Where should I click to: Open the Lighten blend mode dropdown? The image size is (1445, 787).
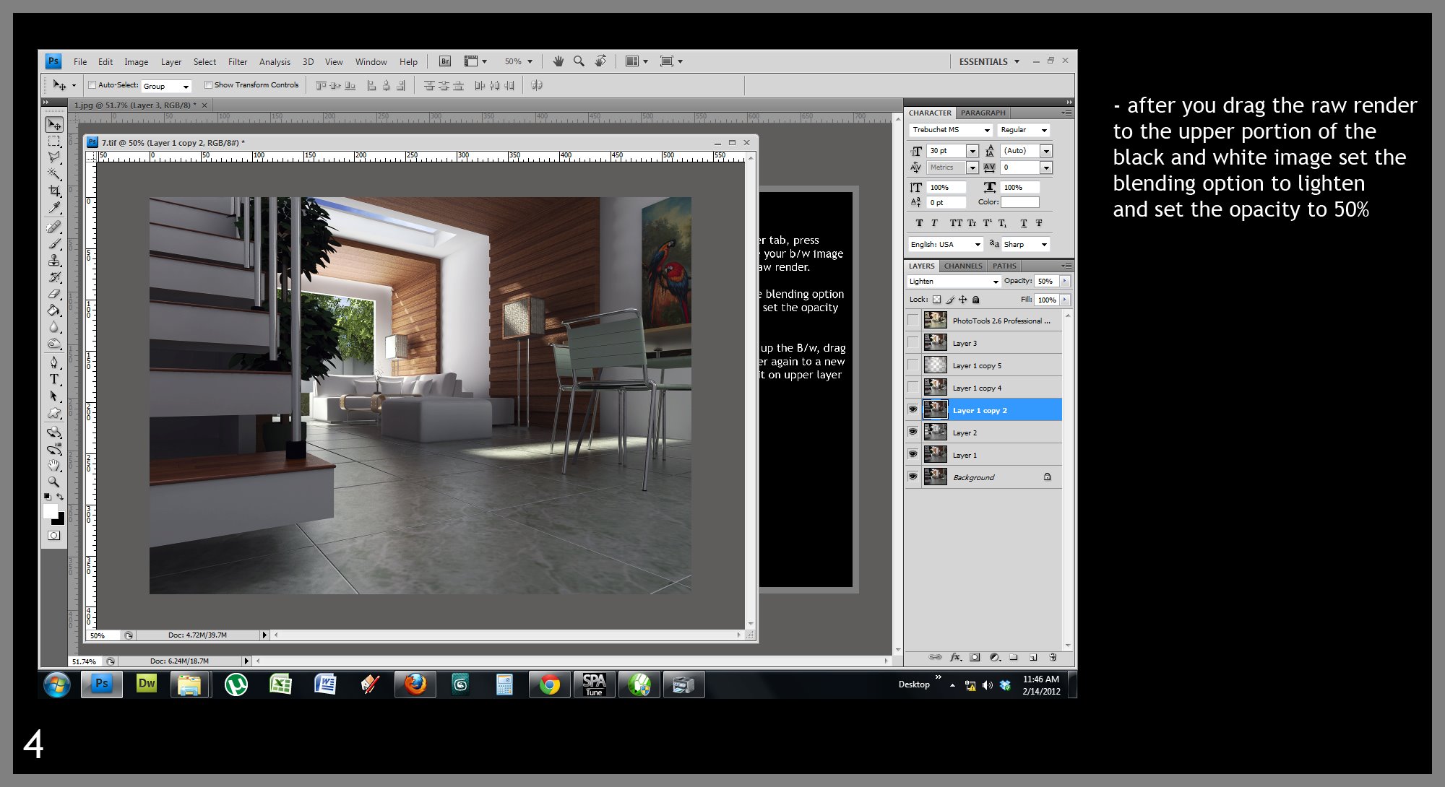954,282
